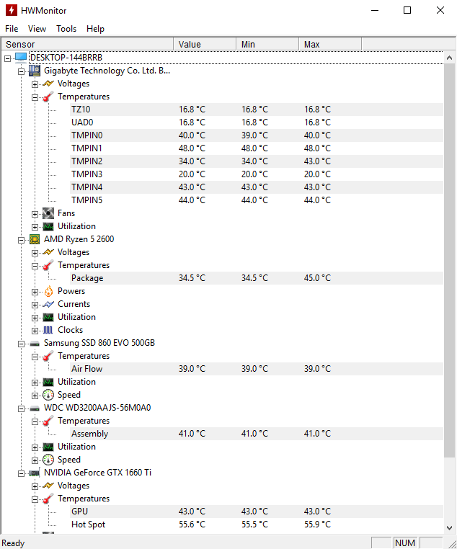Image resolution: width=457 pixels, height=549 pixels.
Task: Open the Help menu
Action: click(x=96, y=29)
